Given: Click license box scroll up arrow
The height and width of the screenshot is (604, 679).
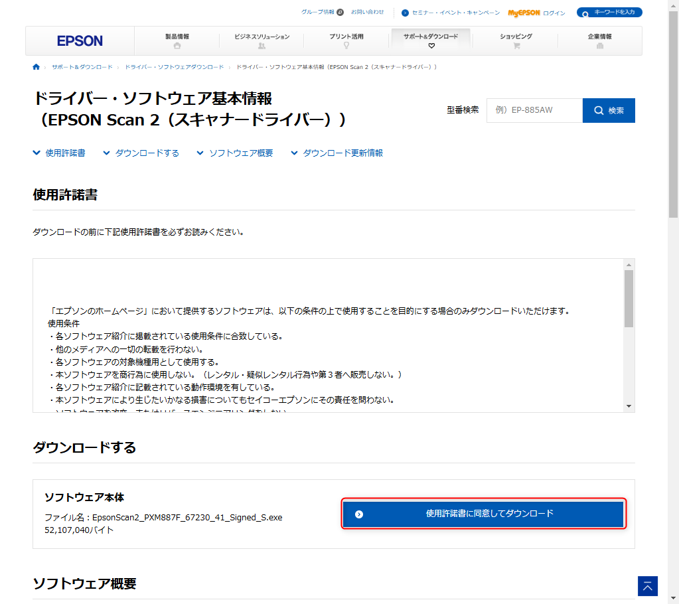Looking at the screenshot, I should click(629, 265).
